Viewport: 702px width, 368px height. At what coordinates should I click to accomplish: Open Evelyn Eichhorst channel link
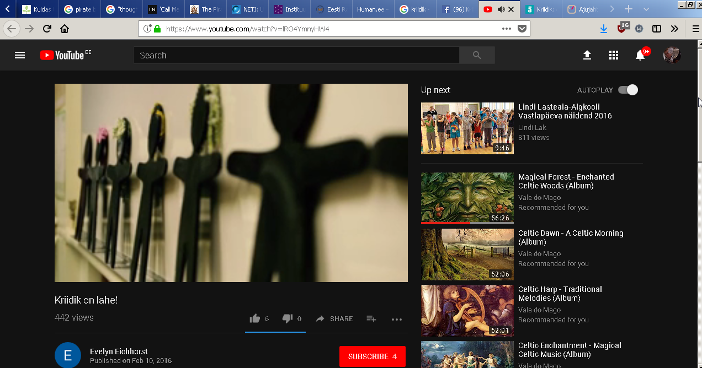[x=119, y=351]
